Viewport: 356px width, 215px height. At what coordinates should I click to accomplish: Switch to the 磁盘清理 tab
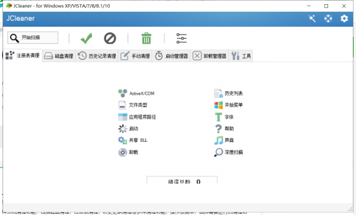pos(59,56)
